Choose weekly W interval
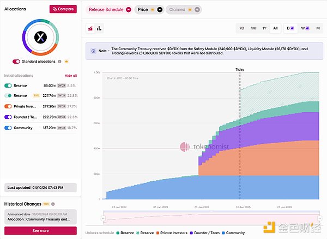Viewport: 327px width, 239px height. tap(305, 28)
